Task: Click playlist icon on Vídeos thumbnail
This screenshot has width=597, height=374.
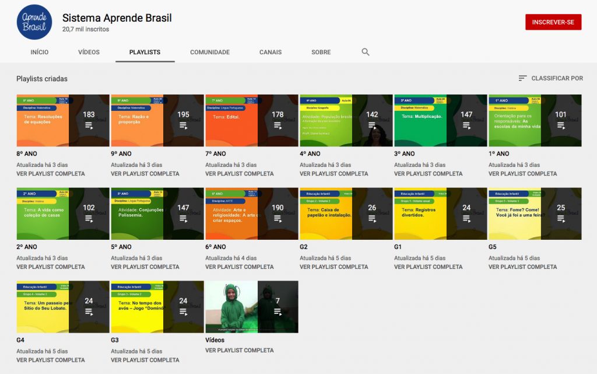Action: pyautogui.click(x=278, y=312)
